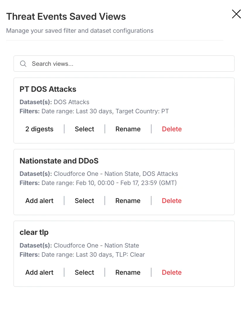Rename the PT DOS Attacks view

(128, 129)
